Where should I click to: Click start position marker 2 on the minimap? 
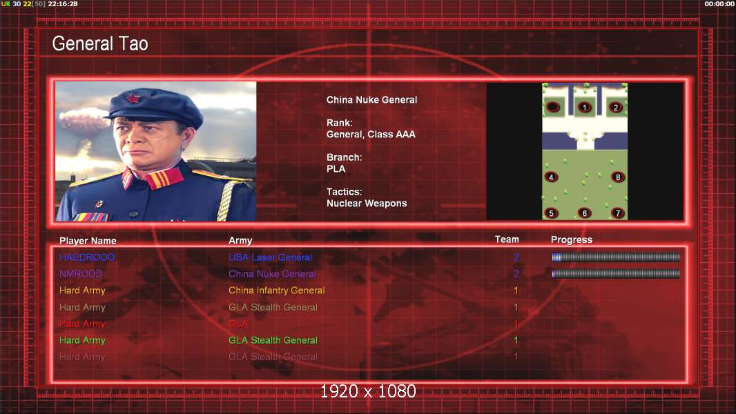pyautogui.click(x=616, y=108)
